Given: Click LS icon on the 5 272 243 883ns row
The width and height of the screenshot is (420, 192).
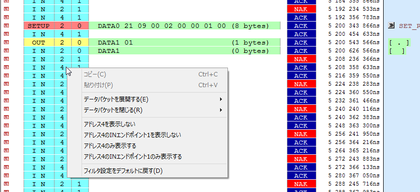Looking at the screenshot, I should tap(6, 159).
